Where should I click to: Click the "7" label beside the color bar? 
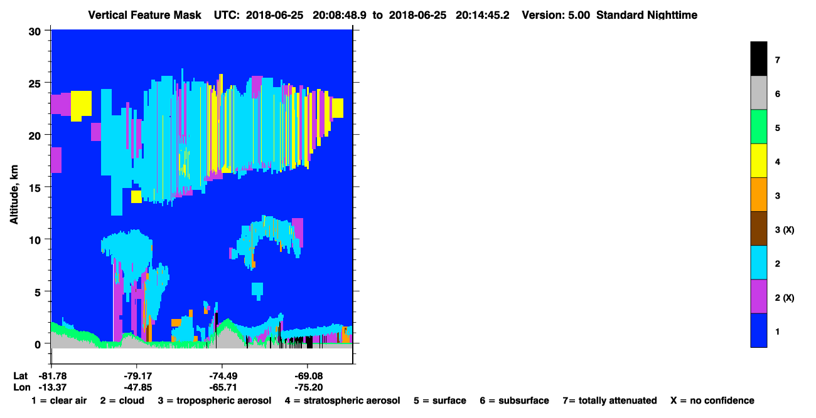pyautogui.click(x=778, y=60)
